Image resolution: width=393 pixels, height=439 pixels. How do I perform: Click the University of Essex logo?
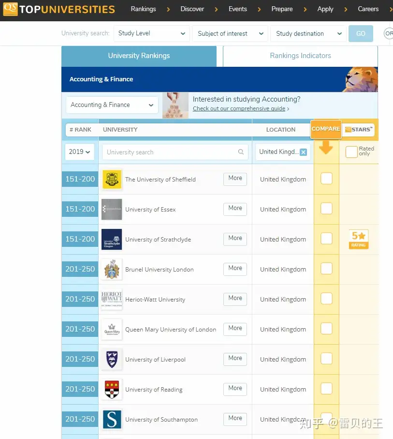pyautogui.click(x=112, y=209)
